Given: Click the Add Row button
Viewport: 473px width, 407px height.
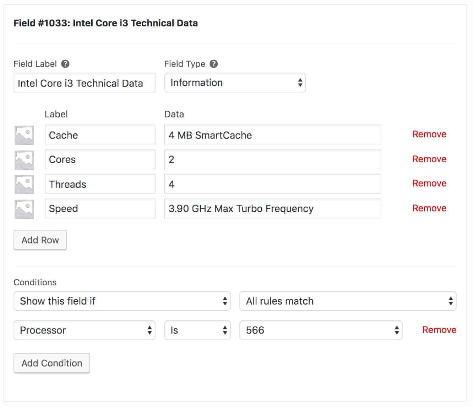Looking at the screenshot, I should [40, 240].
